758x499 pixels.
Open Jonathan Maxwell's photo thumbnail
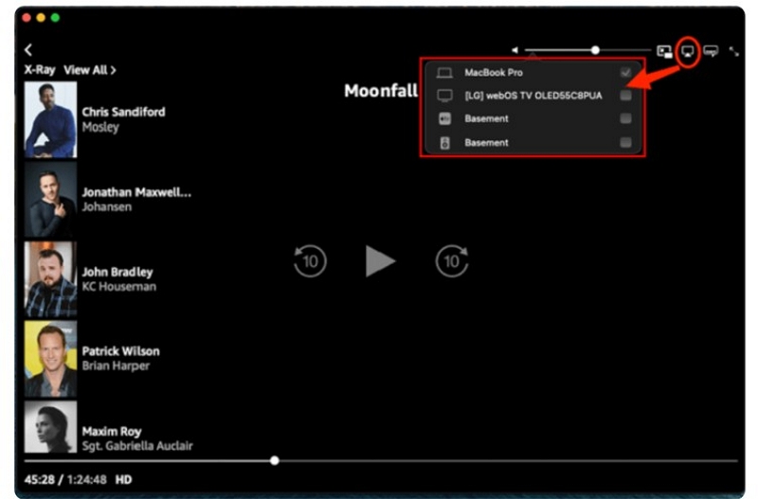click(50, 199)
